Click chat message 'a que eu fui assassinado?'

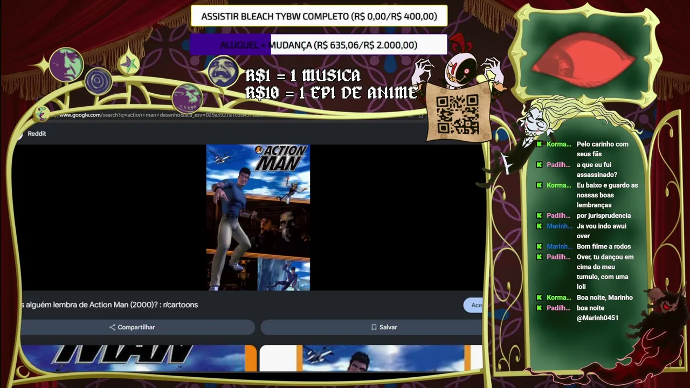click(597, 170)
